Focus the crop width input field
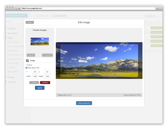 coord(35,76)
